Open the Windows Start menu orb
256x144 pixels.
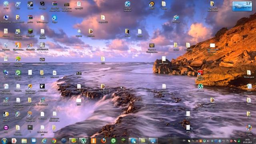click(x=4, y=141)
